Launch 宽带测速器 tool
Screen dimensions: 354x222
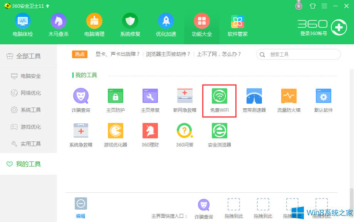(254, 100)
